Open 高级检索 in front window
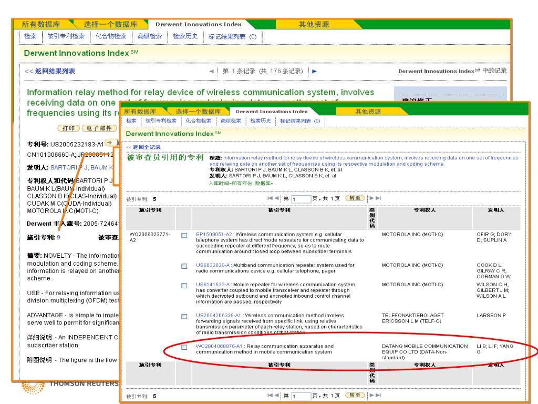This screenshot has height=404, width=538. pos(231,120)
